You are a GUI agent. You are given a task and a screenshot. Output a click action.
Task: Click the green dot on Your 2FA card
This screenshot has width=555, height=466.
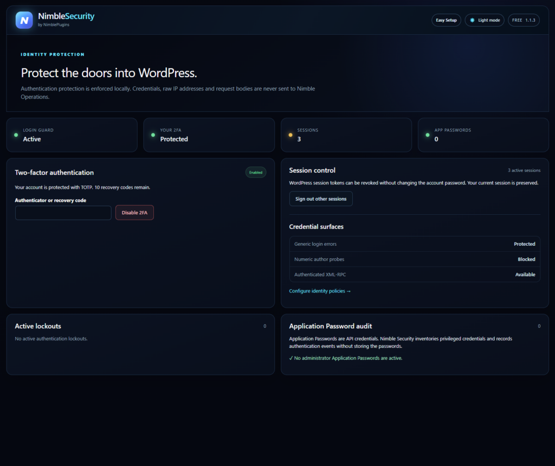pos(153,135)
